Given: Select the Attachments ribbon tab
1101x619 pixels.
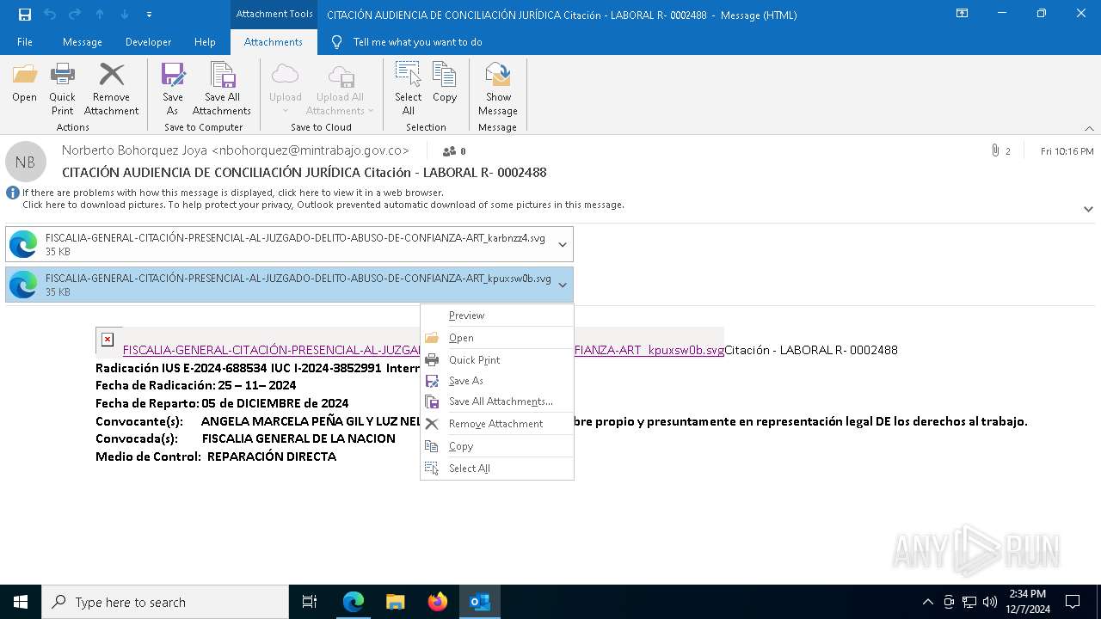Looking at the screenshot, I should click(274, 42).
